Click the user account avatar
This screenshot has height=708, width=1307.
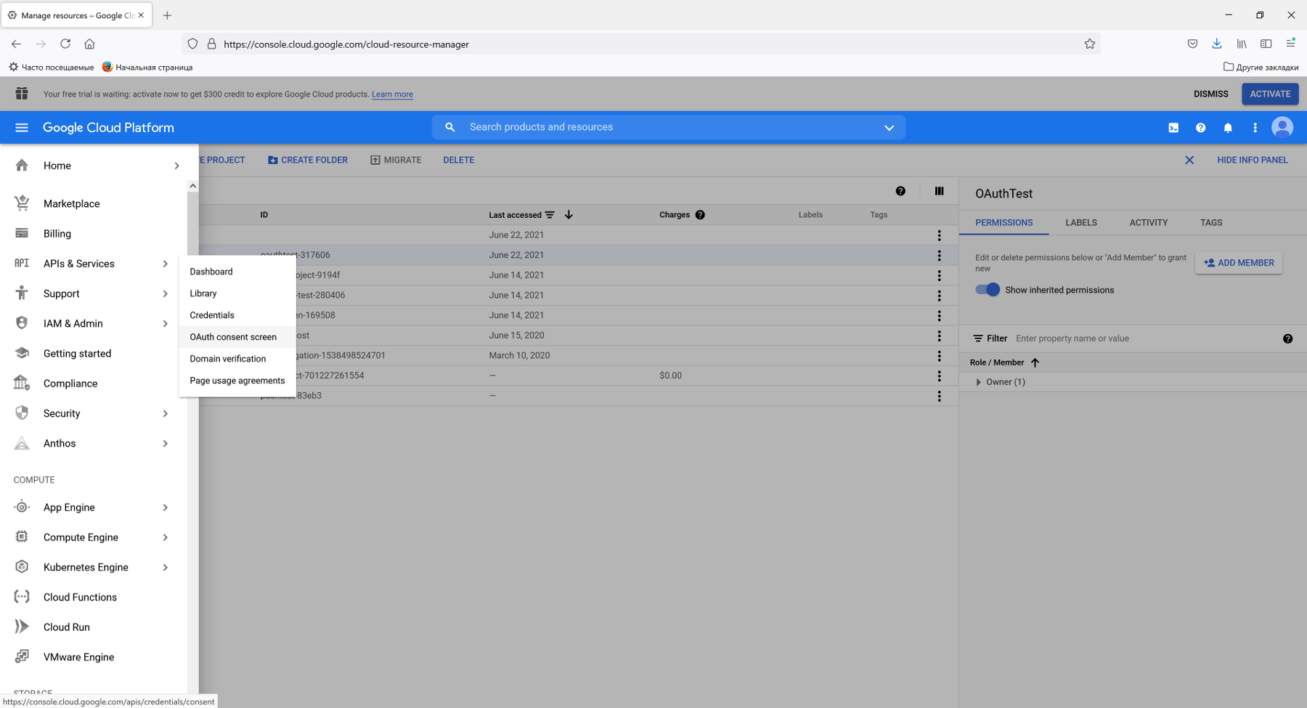coord(1282,128)
